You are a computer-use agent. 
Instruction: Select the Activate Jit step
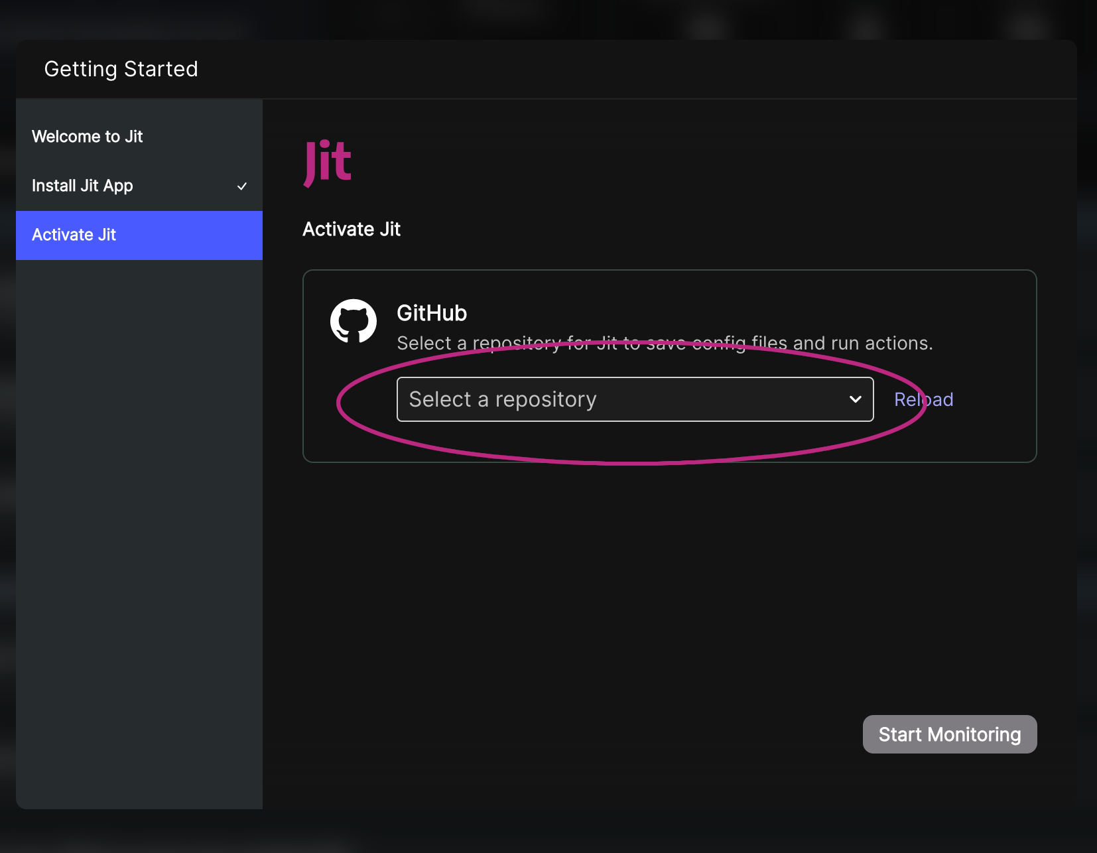pyautogui.click(x=139, y=235)
